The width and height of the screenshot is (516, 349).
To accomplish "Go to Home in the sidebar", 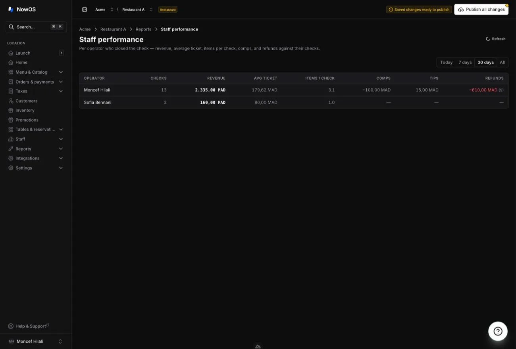I will pyautogui.click(x=36, y=63).
